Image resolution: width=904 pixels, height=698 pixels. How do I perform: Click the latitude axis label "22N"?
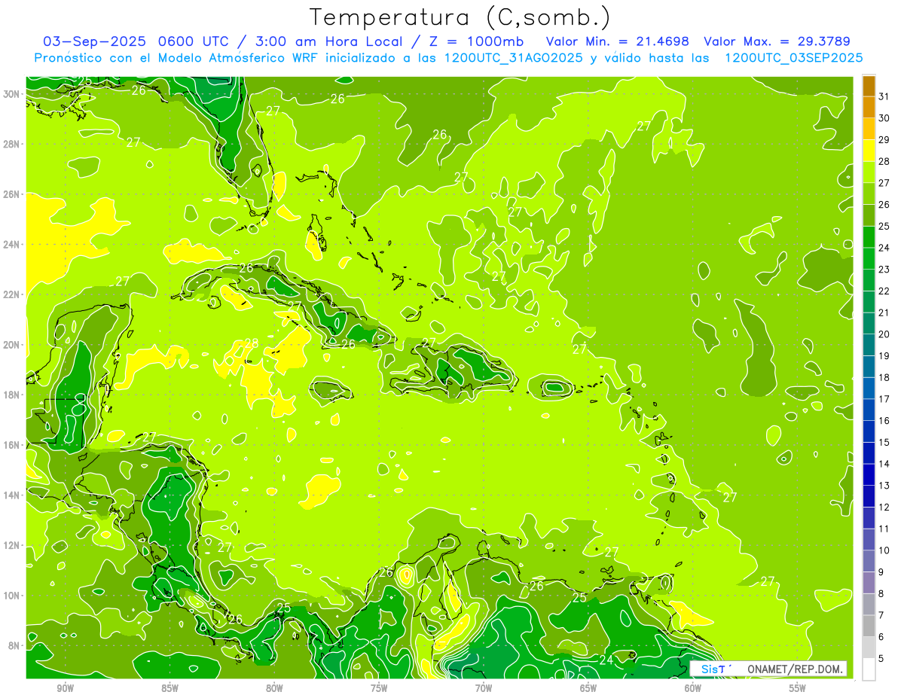click(11, 294)
